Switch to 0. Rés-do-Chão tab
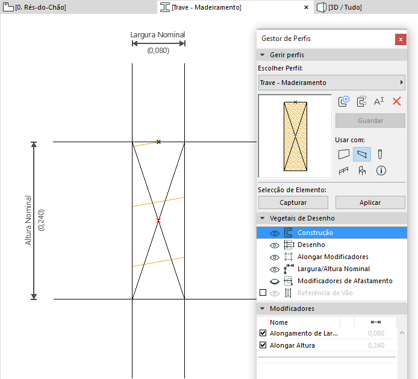Image resolution: width=418 pixels, height=379 pixels. [36, 7]
